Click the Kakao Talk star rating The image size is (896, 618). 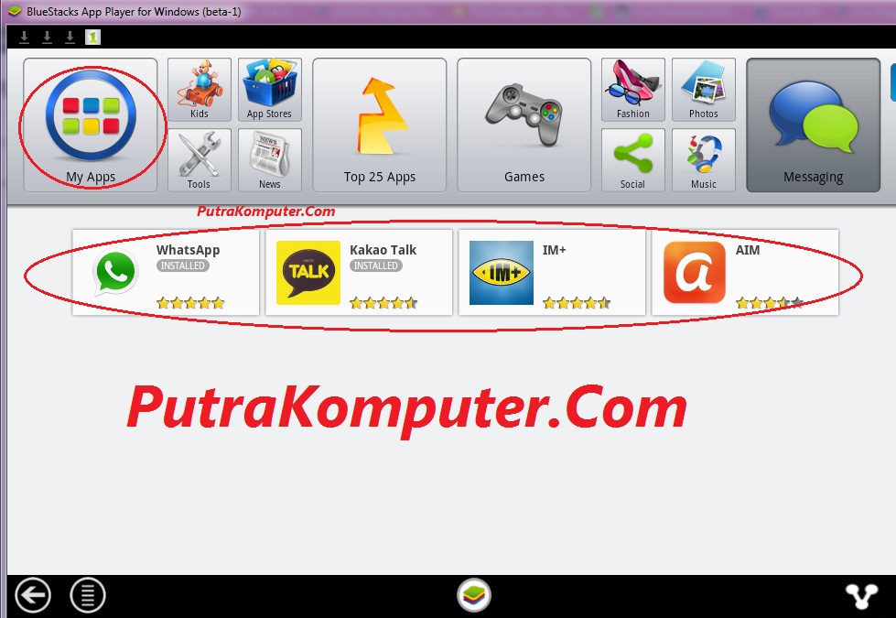click(x=383, y=303)
